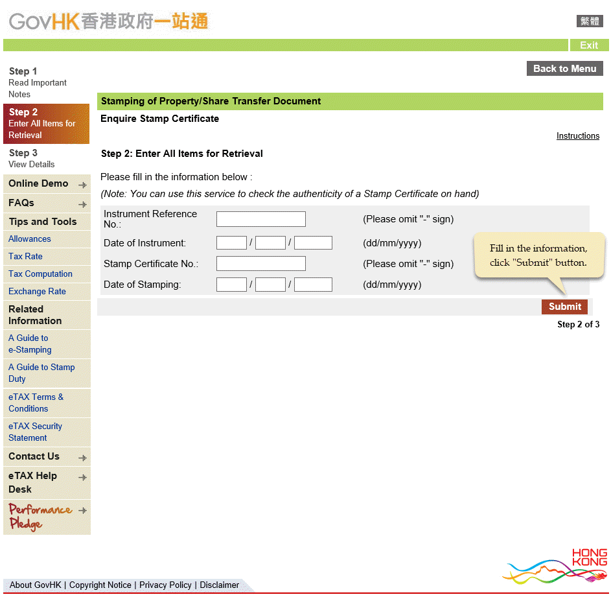Image resolution: width=611 pixels, height=597 pixels.
Task: Click the Stamp Certificate No. input box
Action: click(260, 264)
